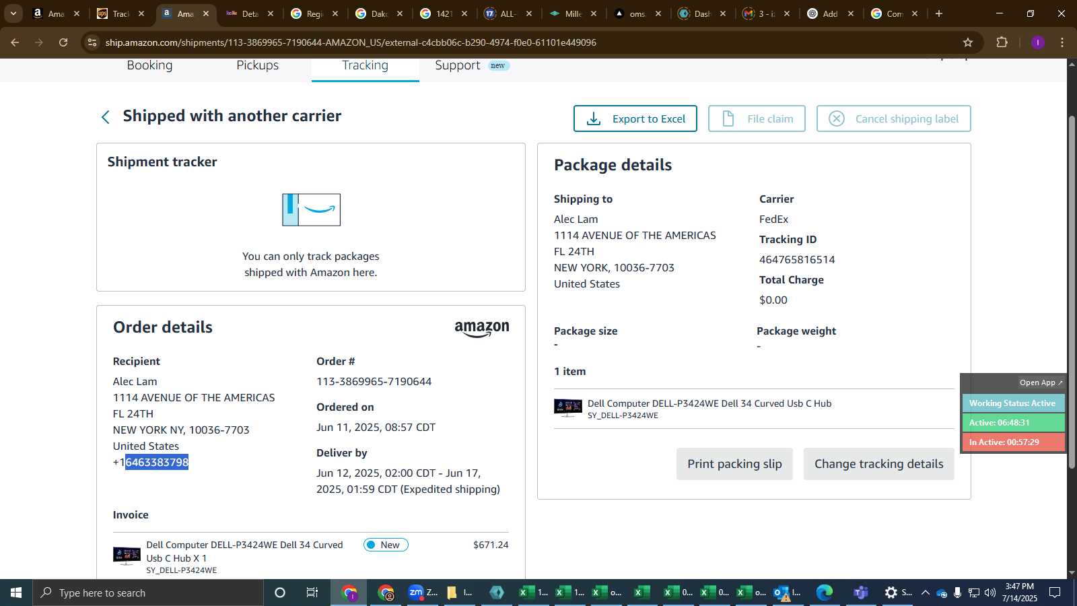The image size is (1077, 606).
Task: Click the tracking ID 464765816514
Action: (797, 259)
